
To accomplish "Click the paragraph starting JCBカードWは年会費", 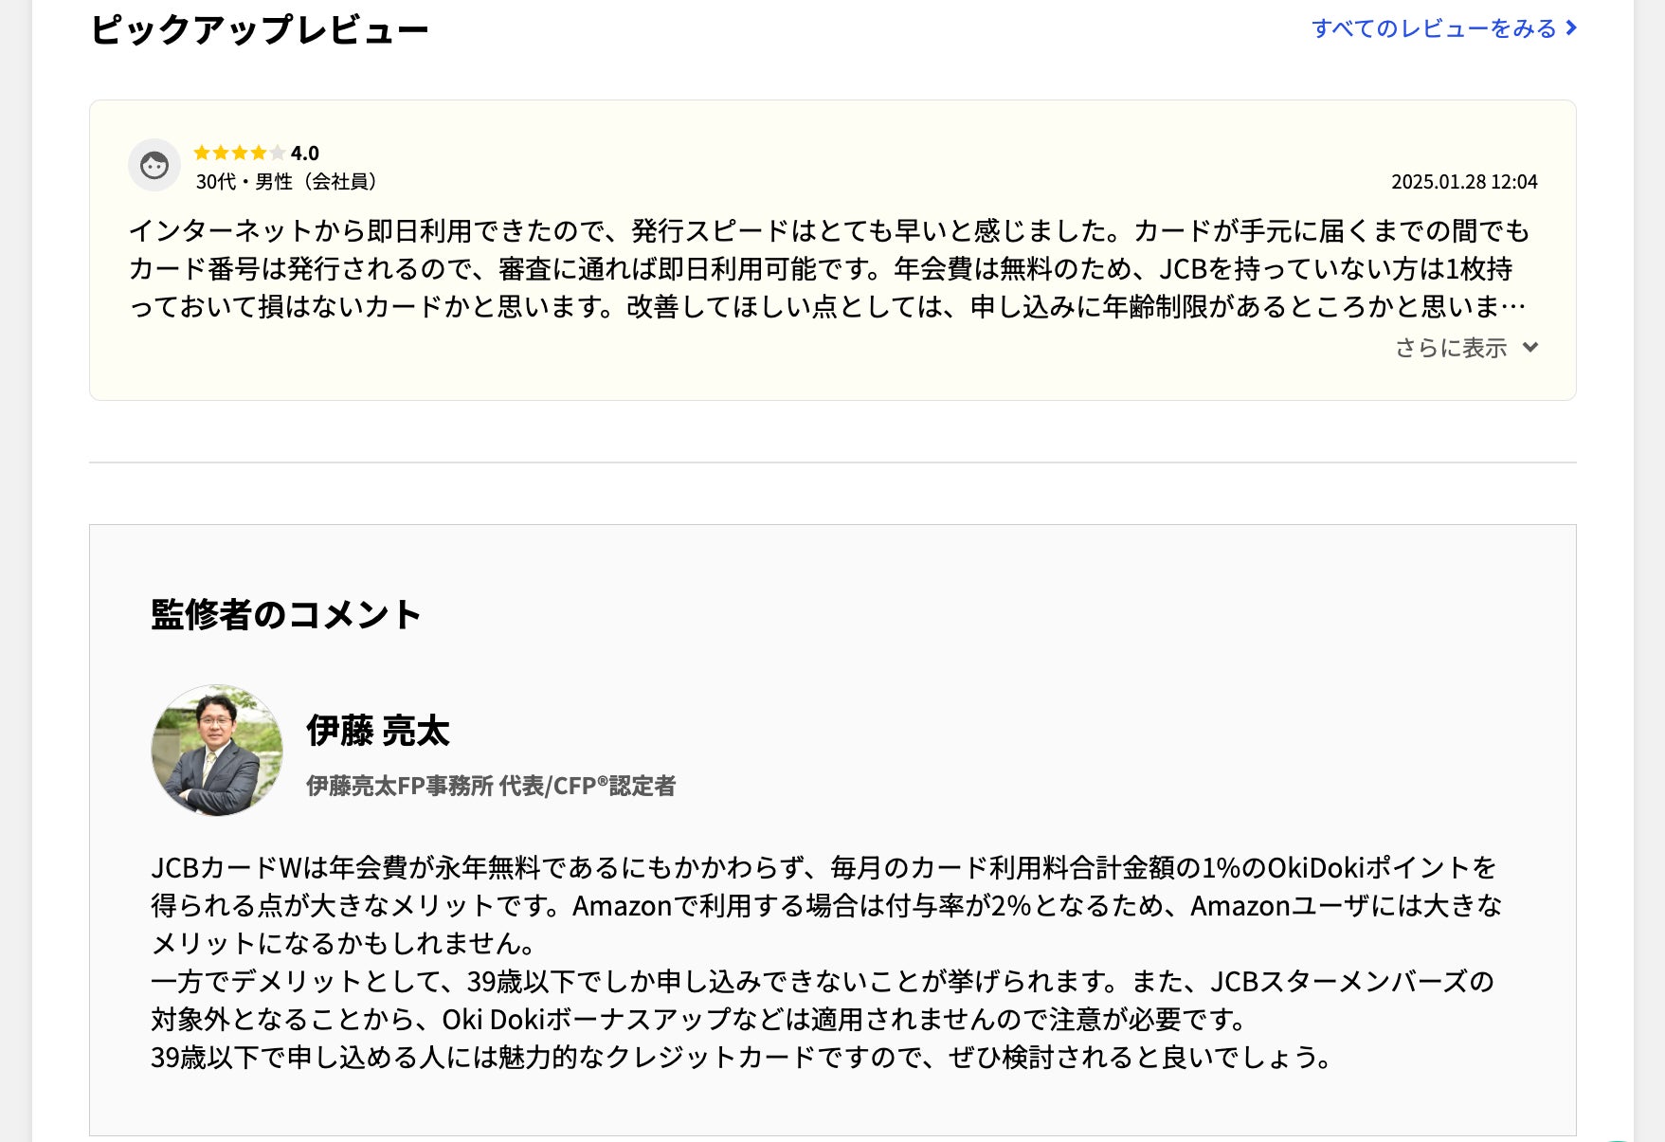I will point(824,868).
